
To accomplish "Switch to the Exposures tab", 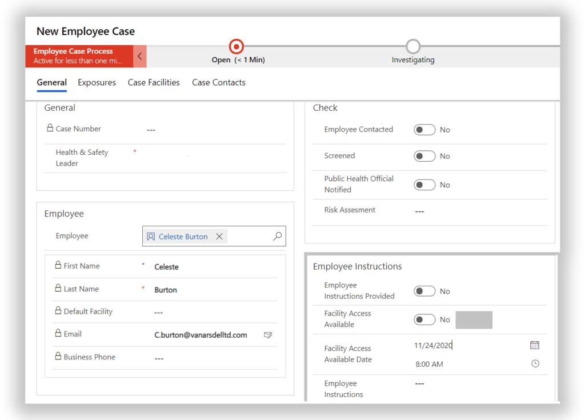I will click(97, 82).
